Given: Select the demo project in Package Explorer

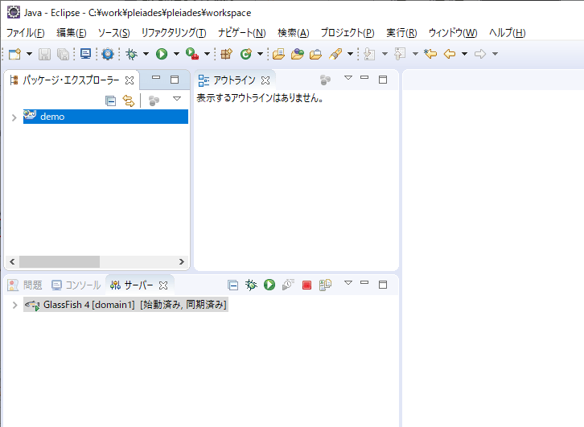Looking at the screenshot, I should (x=52, y=117).
